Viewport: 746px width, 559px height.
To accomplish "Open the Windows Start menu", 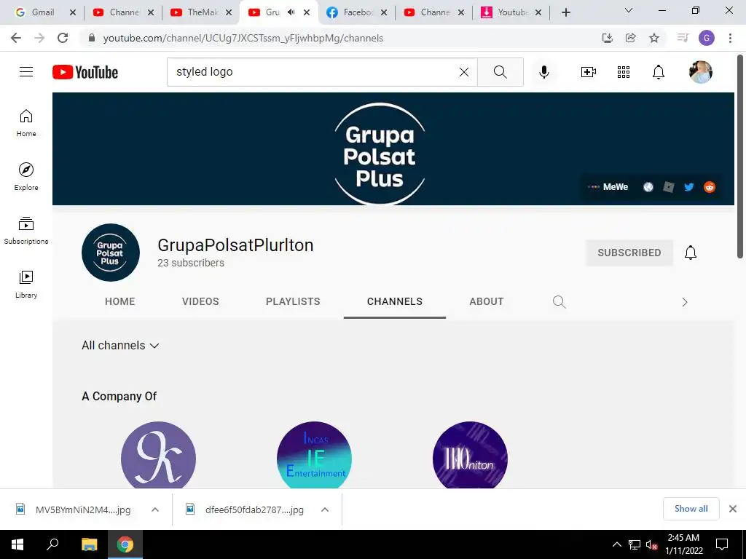I will pyautogui.click(x=17, y=544).
